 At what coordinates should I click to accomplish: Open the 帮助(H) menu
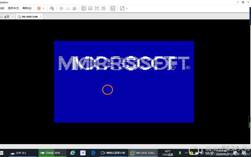pyautogui.click(x=27, y=8)
